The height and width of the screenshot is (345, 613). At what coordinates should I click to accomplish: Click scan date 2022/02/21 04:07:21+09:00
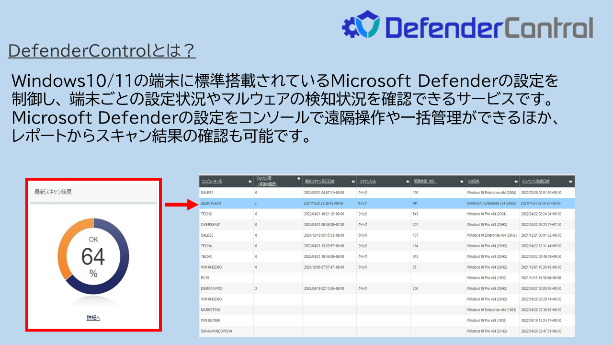(x=324, y=193)
